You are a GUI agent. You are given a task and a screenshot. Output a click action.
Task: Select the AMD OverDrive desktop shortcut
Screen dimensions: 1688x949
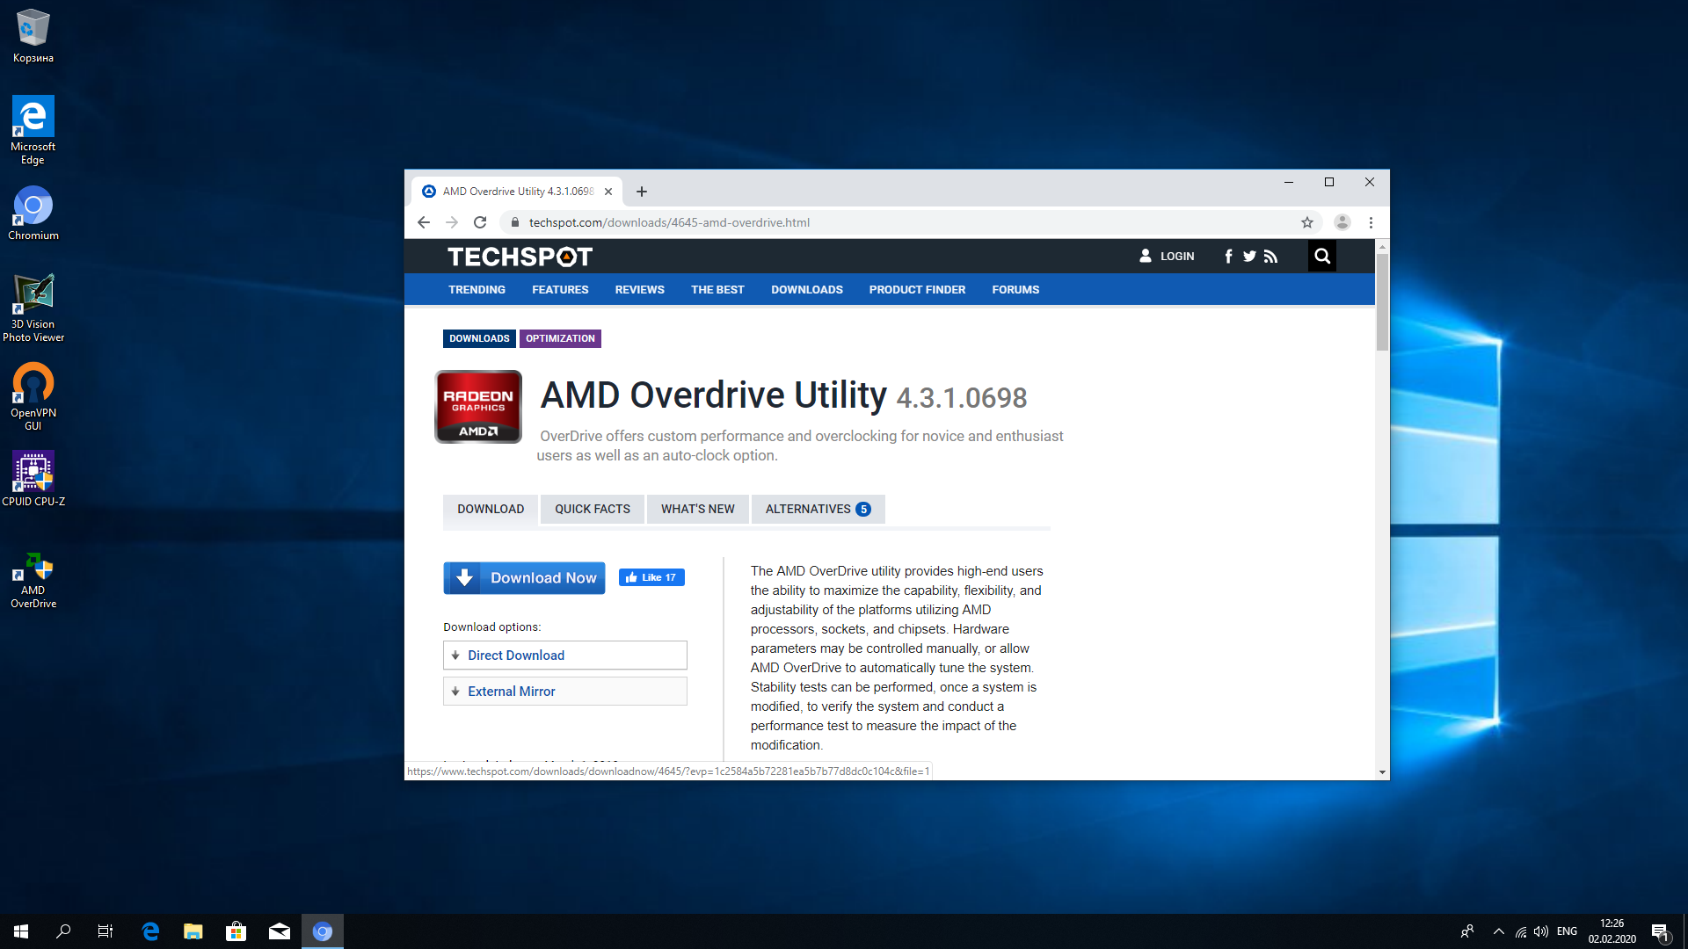pyautogui.click(x=33, y=580)
